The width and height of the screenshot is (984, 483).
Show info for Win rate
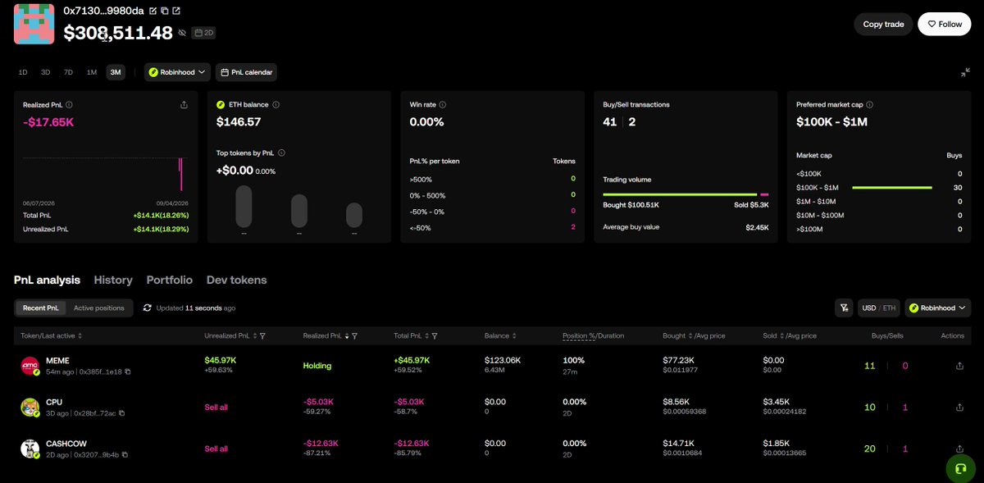(443, 105)
